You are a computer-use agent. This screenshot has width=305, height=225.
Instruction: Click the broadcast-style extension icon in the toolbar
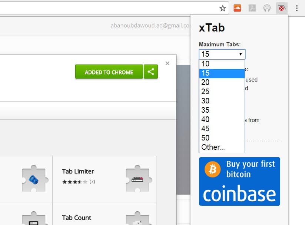point(267,7)
